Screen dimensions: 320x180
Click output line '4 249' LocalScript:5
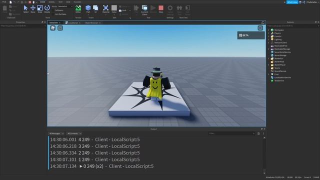coord(95,139)
